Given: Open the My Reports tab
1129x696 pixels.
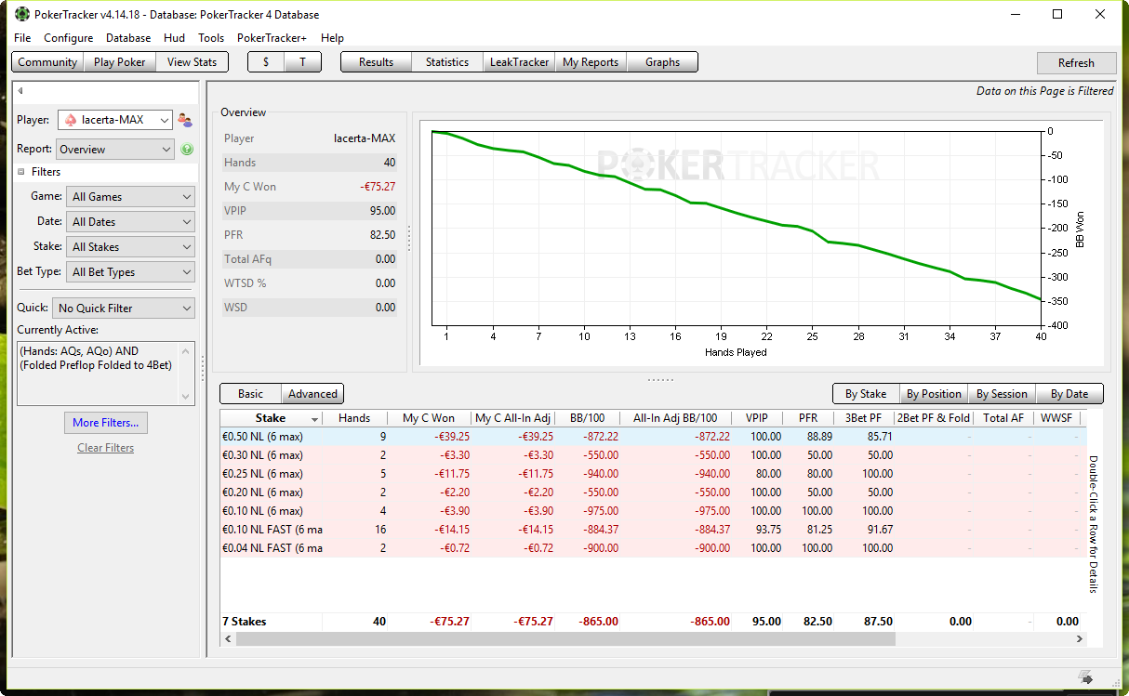Looking at the screenshot, I should [x=591, y=62].
